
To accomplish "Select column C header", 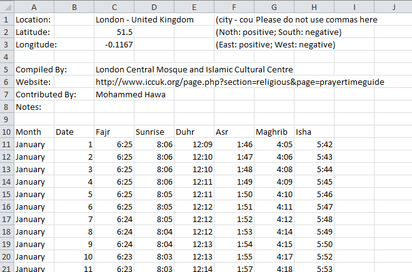I will [114, 7].
